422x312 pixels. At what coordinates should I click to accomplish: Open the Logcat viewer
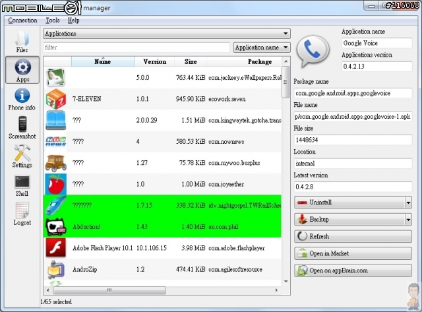click(x=22, y=214)
